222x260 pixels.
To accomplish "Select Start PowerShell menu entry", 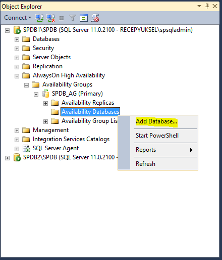I will 157,136.
